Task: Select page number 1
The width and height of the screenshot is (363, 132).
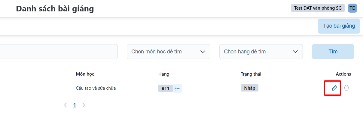Action: (75, 105)
